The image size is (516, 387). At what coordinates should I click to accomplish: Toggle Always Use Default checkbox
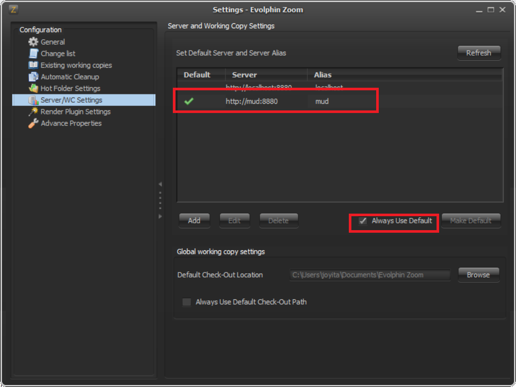[x=363, y=221]
